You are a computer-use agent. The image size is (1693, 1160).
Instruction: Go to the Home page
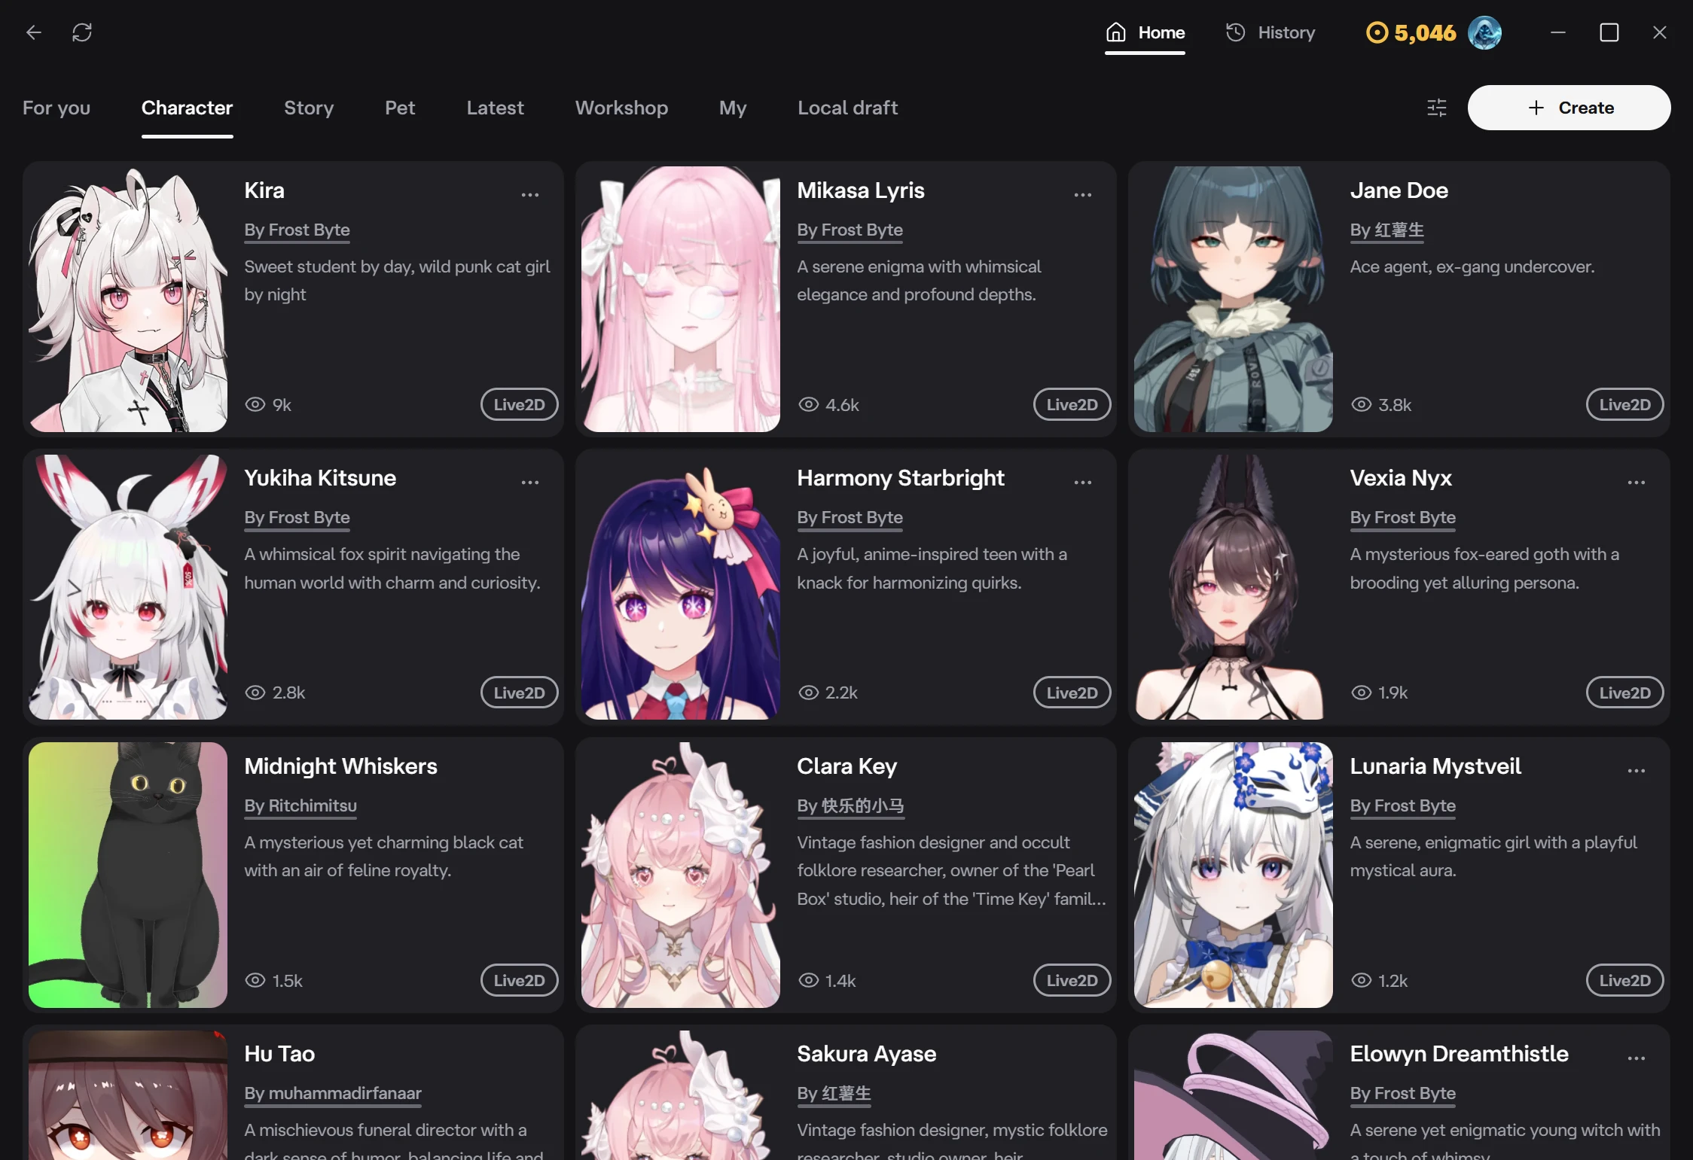coord(1145,32)
